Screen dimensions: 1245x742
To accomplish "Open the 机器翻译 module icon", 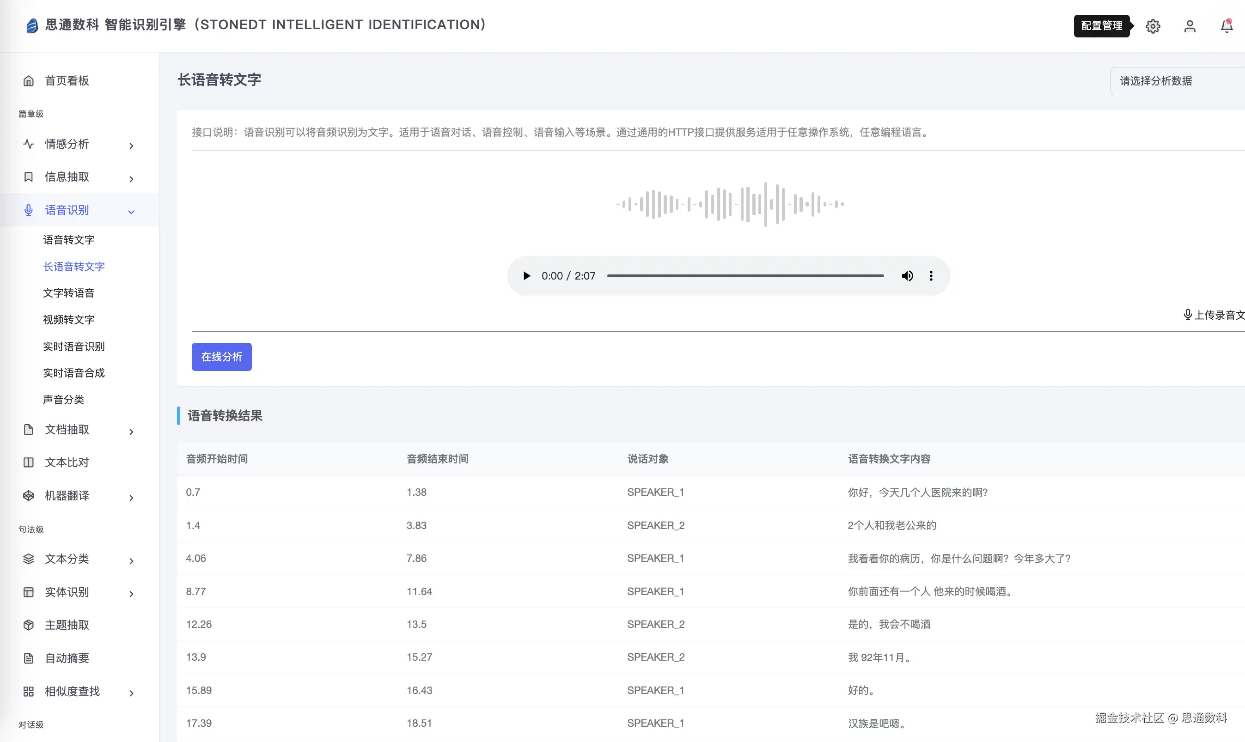I will (x=28, y=495).
